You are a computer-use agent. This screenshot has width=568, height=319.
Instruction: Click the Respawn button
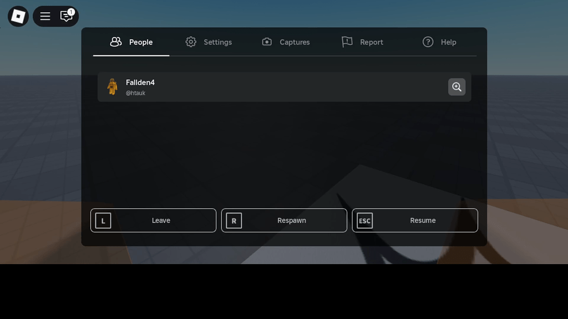click(284, 220)
